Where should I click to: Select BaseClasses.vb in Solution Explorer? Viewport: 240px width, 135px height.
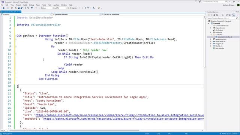(x=219, y=42)
